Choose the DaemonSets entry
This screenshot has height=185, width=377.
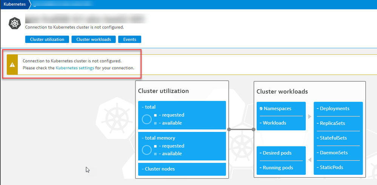334,153
